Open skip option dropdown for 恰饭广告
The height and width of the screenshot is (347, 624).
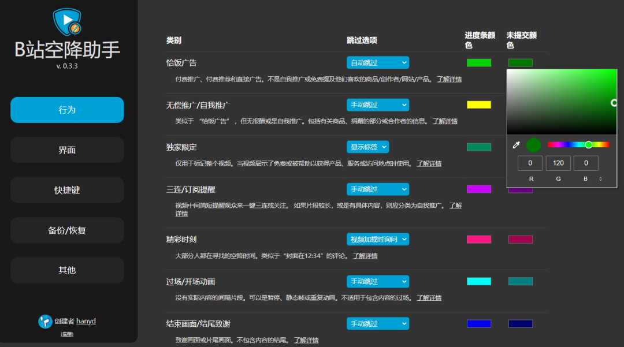pyautogui.click(x=378, y=62)
